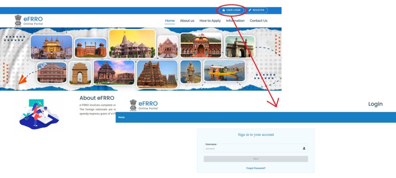The width and height of the screenshot is (396, 178).
Task: Open the Home nav item
Action: [170, 21]
